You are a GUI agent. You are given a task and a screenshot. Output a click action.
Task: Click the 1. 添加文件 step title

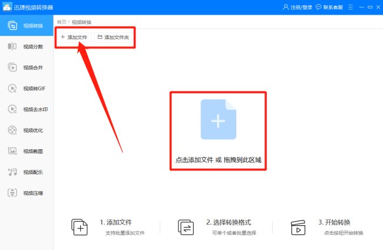pyautogui.click(x=115, y=222)
